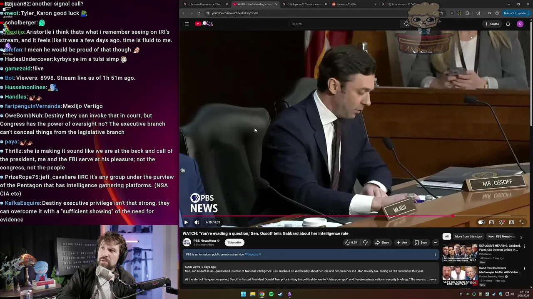
Task: Click the search magnifier button
Action: [406, 24]
